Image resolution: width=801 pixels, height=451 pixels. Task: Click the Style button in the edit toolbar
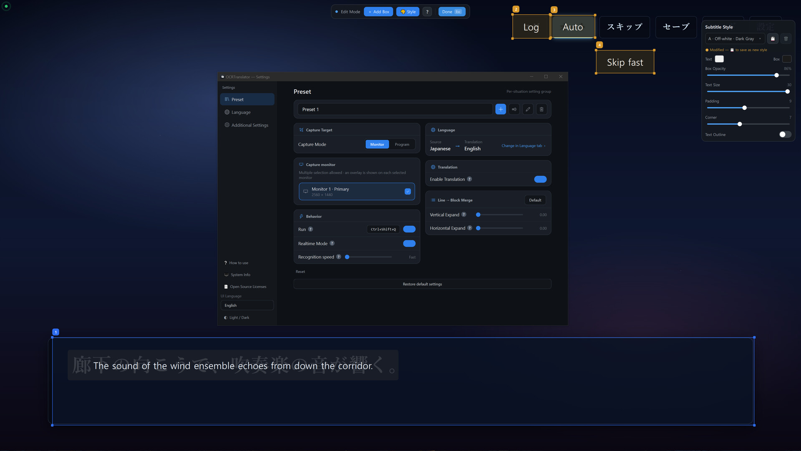pyautogui.click(x=408, y=12)
